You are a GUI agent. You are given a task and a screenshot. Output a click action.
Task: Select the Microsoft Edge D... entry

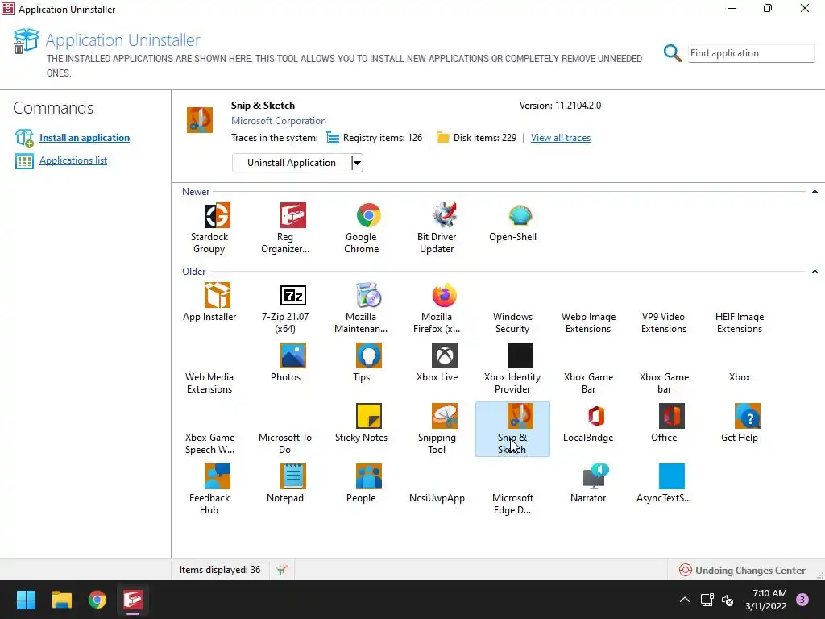click(513, 504)
